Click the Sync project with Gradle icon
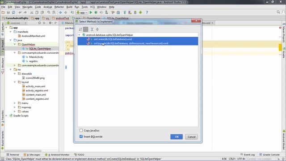This screenshot has height=161, width=286. point(125,13)
